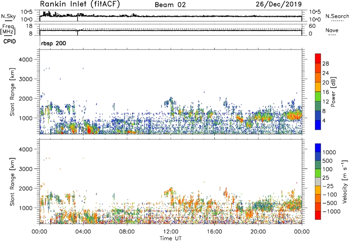Click the '08:00' time axis label

tap(127, 232)
